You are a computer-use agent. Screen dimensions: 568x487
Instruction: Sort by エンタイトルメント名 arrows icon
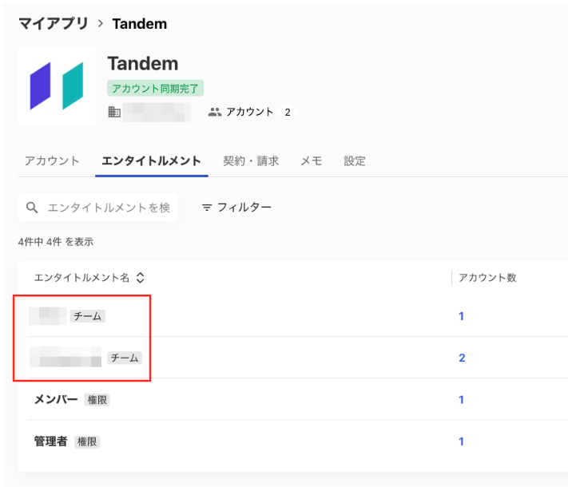(140, 278)
